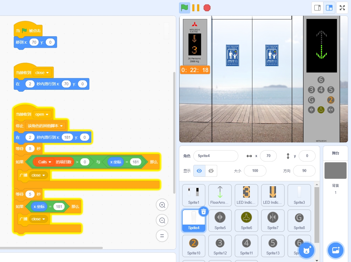Reset workspace zoom with equals button
Viewport: 351px width, 262px height.
162,236
